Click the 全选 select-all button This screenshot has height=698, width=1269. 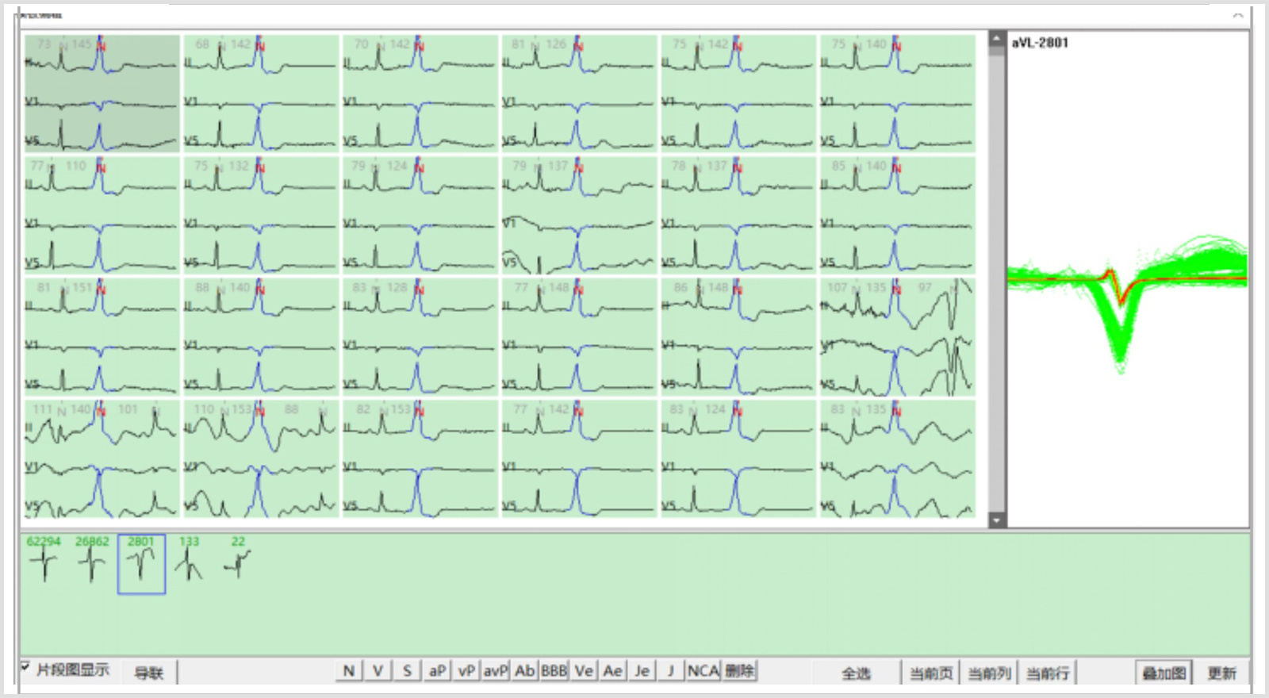pos(856,673)
